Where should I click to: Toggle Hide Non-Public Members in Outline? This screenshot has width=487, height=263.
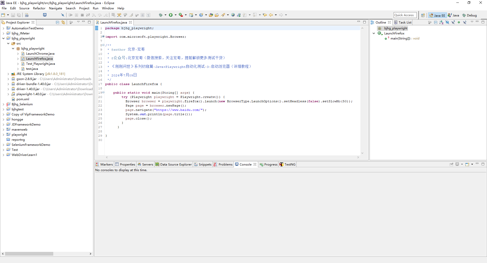point(459,22)
